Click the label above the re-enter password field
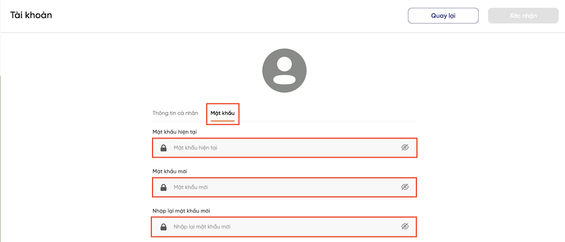Viewport: 565px width, 242px height. click(x=181, y=210)
